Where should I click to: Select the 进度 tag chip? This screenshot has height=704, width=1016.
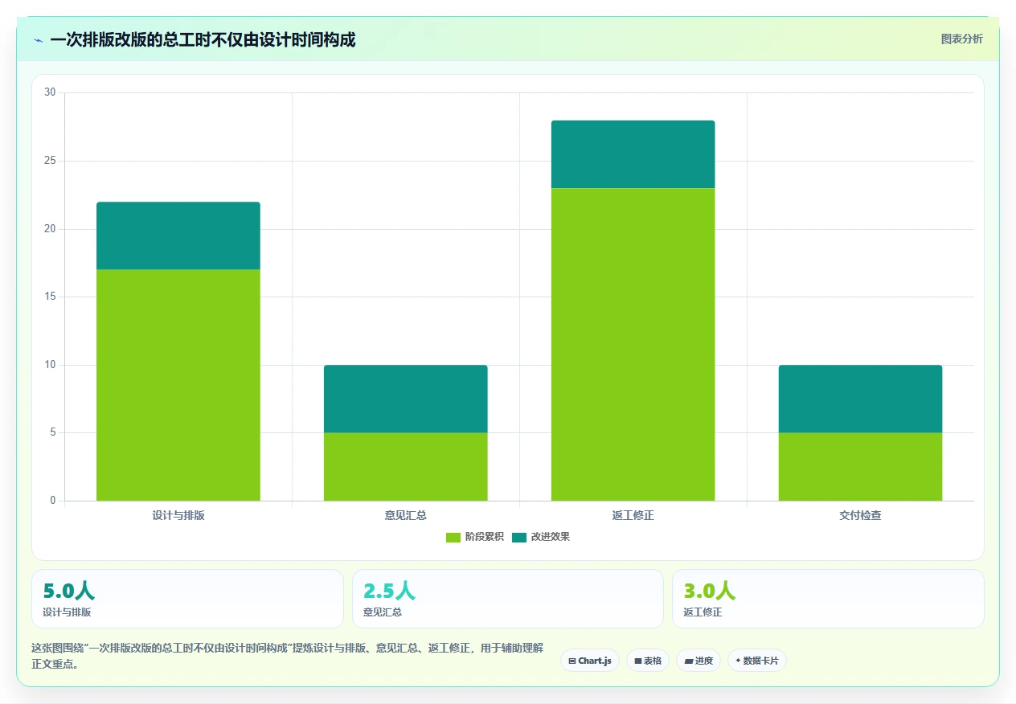pos(698,661)
